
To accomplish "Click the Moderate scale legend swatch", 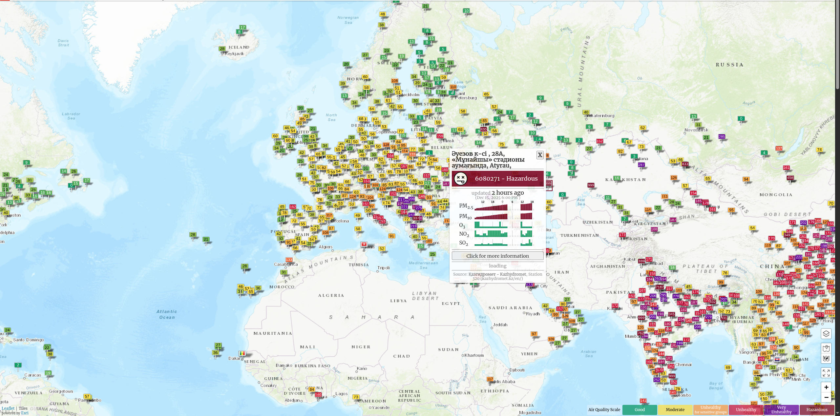I will coord(675,410).
